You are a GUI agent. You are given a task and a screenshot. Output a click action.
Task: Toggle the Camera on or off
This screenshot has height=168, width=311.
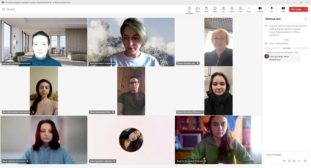(x=260, y=9)
